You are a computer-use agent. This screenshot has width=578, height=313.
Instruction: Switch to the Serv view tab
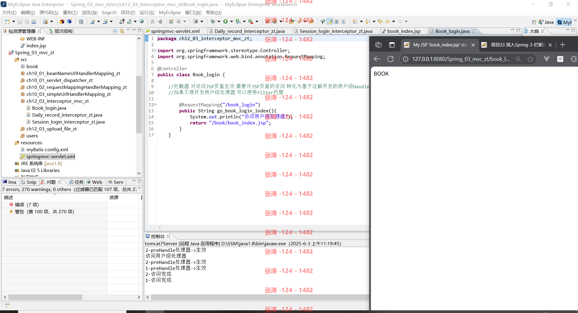pyautogui.click(x=116, y=182)
